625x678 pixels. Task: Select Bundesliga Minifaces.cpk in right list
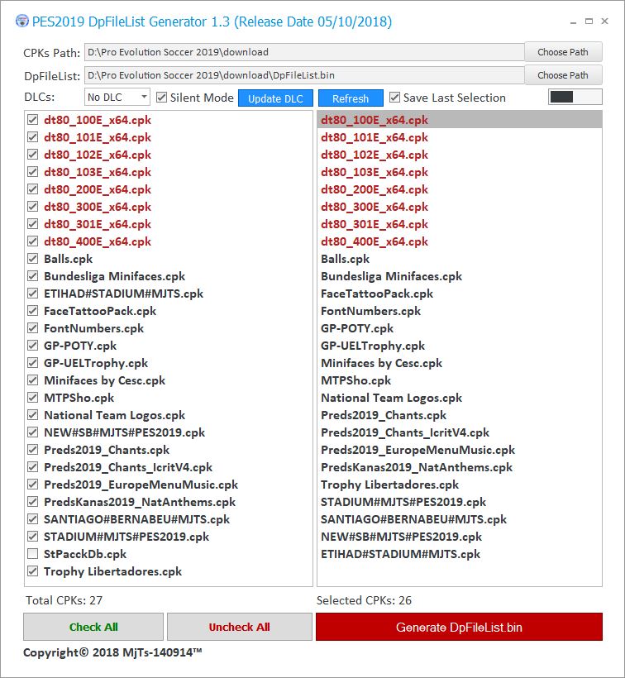(x=460, y=276)
